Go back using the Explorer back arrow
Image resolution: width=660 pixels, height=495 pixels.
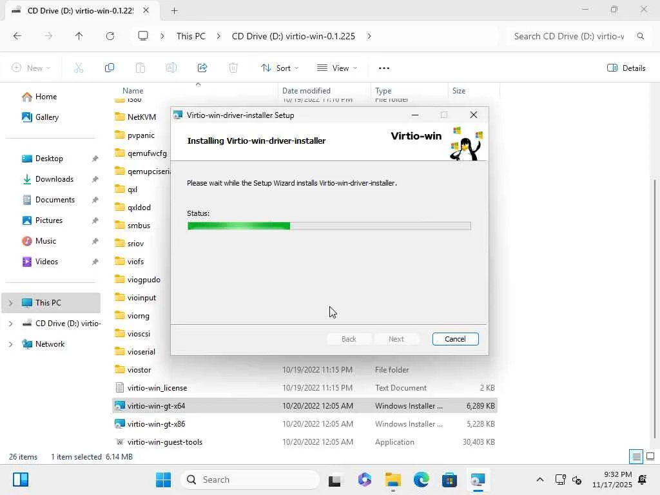click(17, 36)
